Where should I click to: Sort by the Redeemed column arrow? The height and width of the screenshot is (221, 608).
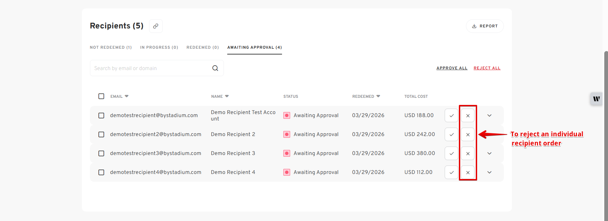(x=378, y=96)
